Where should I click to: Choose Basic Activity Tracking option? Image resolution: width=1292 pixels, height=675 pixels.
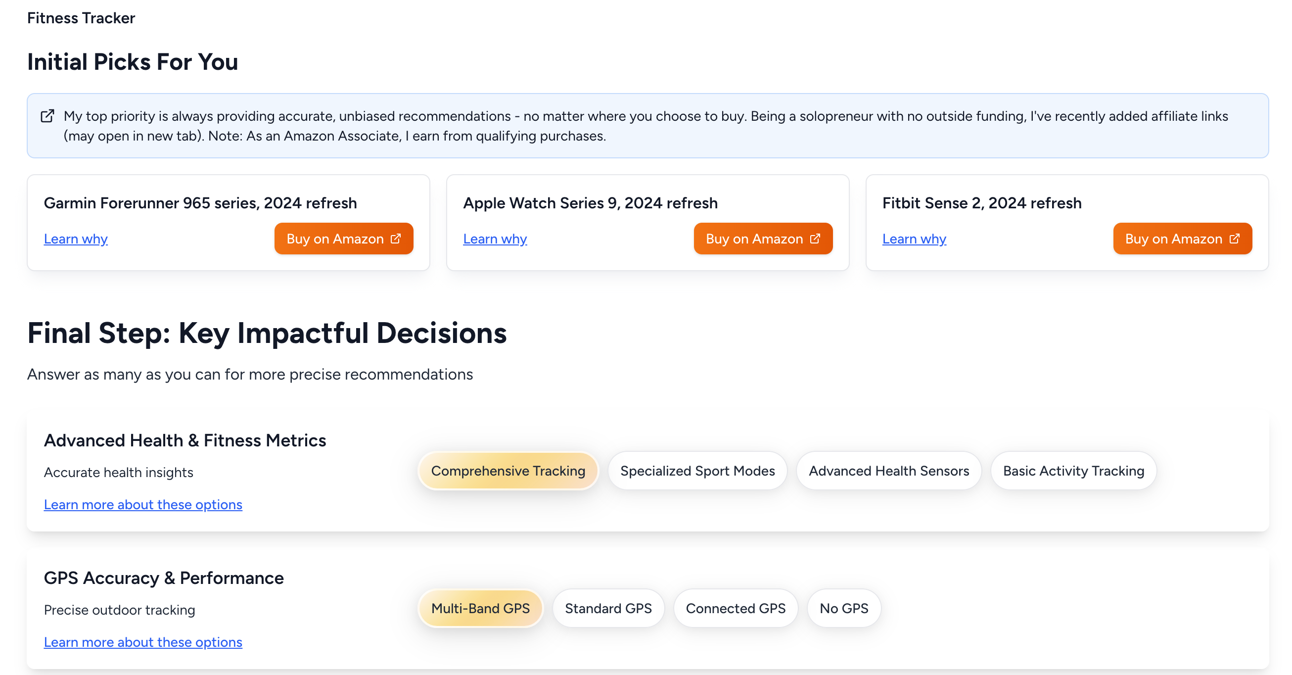[x=1073, y=471]
